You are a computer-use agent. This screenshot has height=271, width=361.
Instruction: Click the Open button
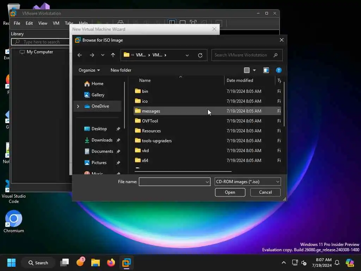tap(230, 192)
